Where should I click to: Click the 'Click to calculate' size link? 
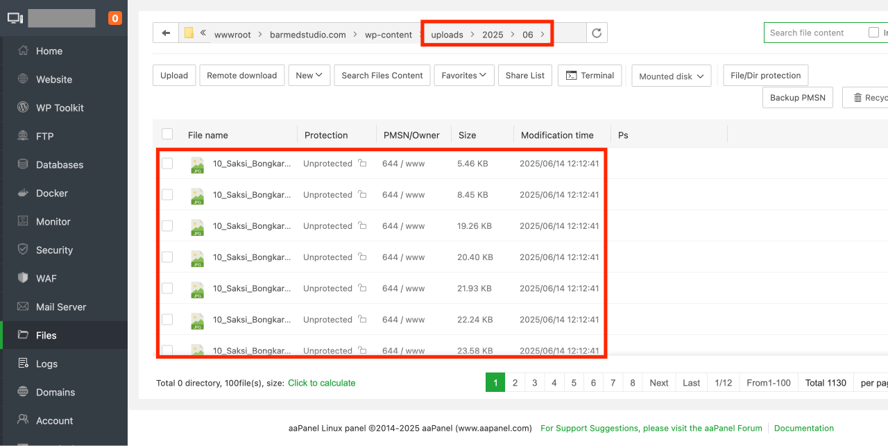(321, 383)
